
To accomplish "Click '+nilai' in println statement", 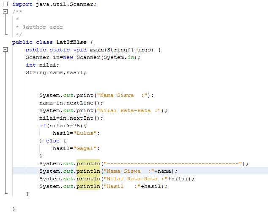I will (x=178, y=179).
